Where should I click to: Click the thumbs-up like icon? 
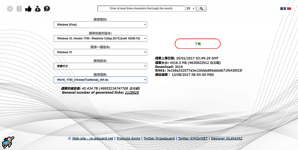click(x=28, y=9)
